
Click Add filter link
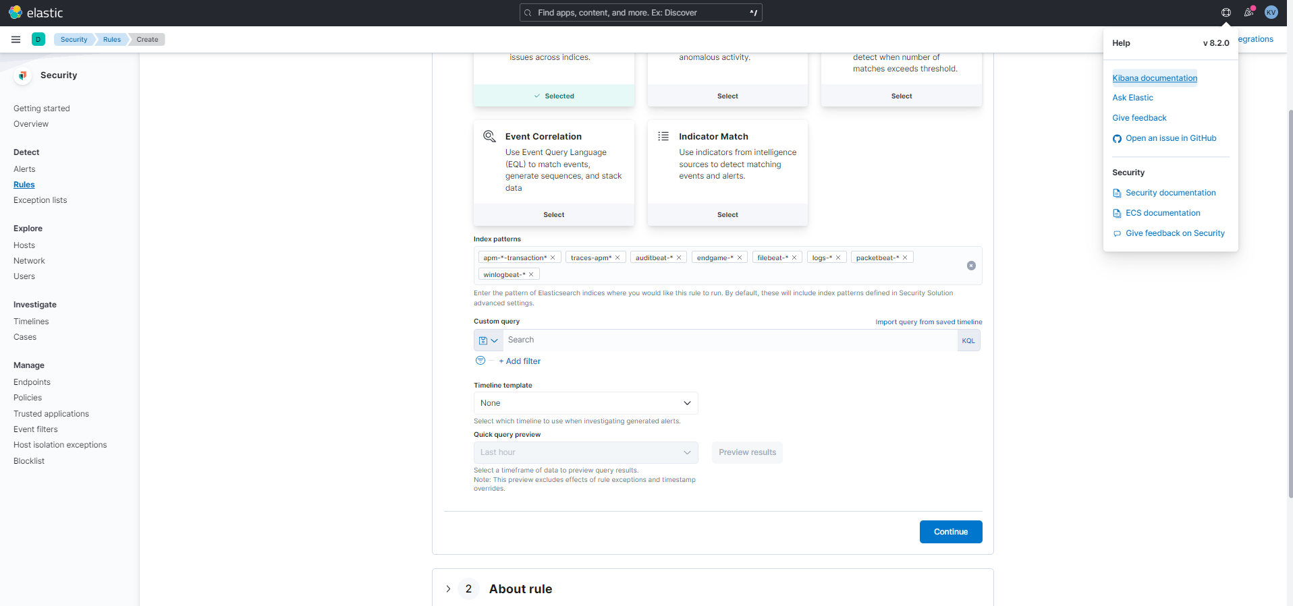(520, 361)
